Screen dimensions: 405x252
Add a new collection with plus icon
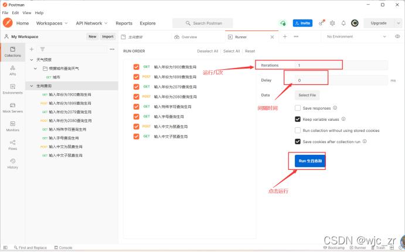tap(32, 49)
